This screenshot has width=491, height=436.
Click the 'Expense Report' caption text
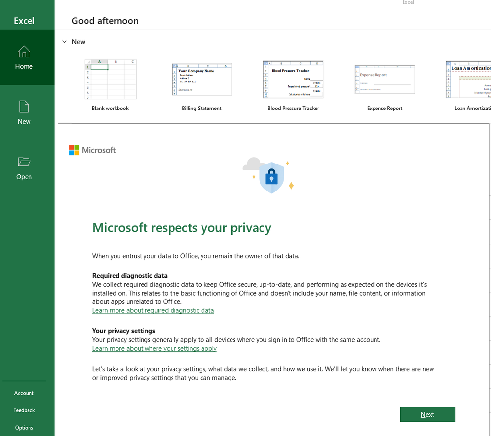click(384, 108)
